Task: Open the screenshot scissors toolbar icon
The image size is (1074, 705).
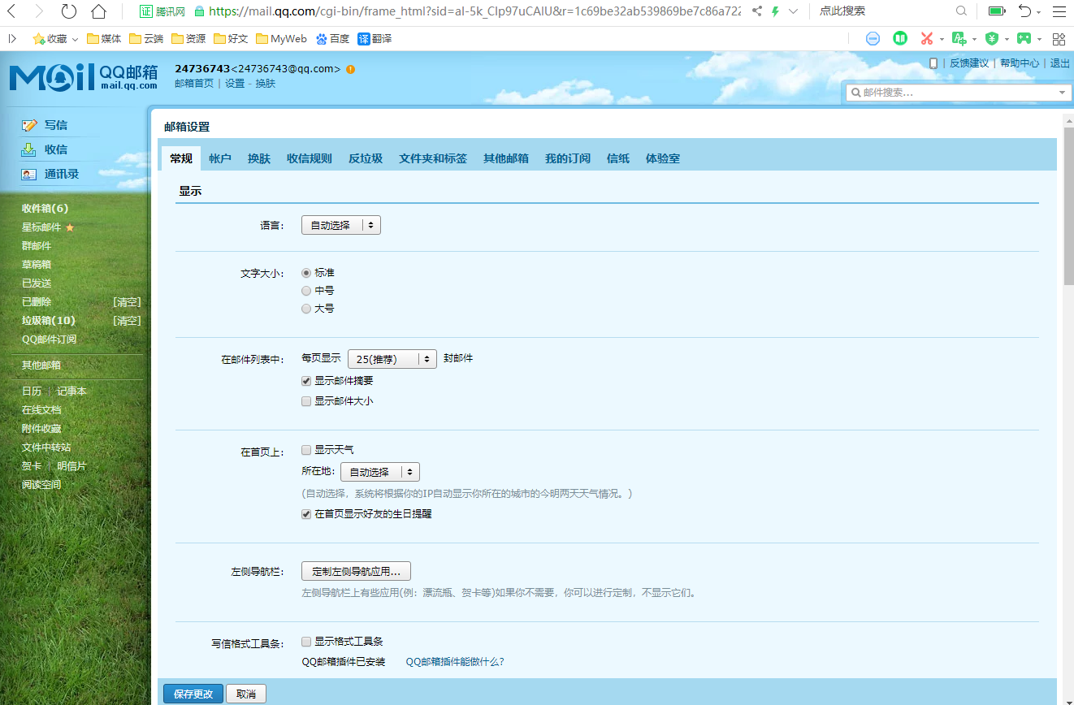Action: 929,38
